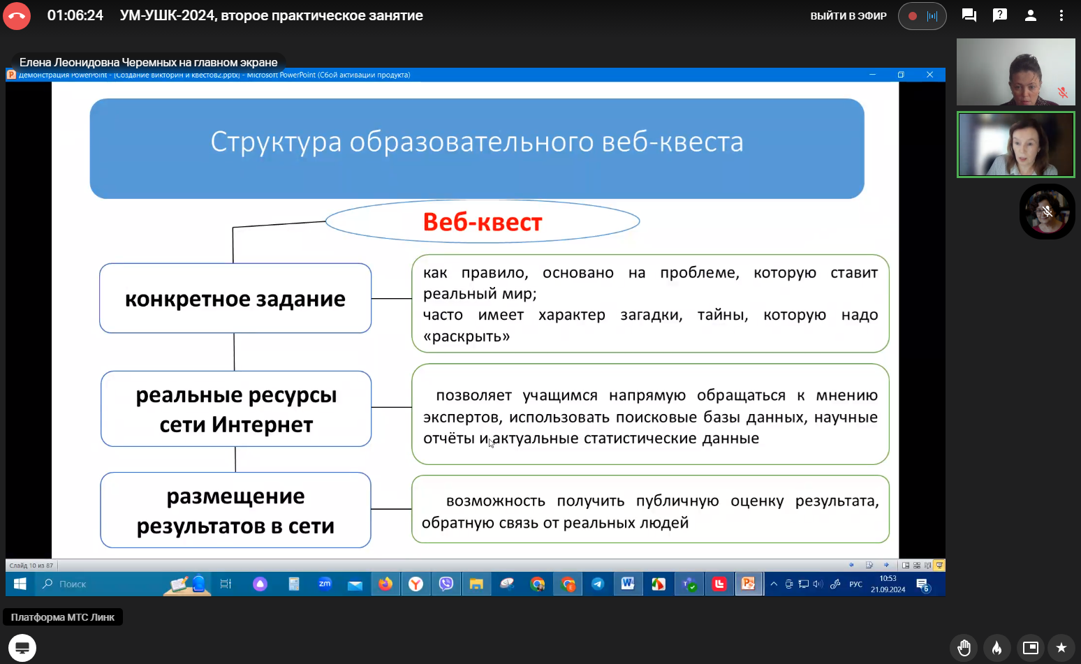Raise hand with the hand icon
Viewport: 1081px width, 664px height.
click(964, 648)
